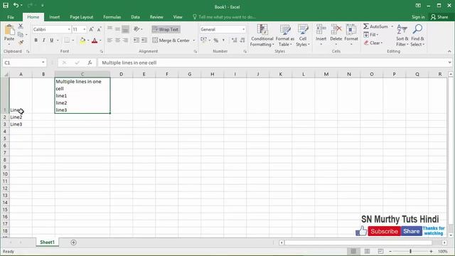The height and width of the screenshot is (256, 455).
Task: Expand the formula bar
Action: coord(449,63)
